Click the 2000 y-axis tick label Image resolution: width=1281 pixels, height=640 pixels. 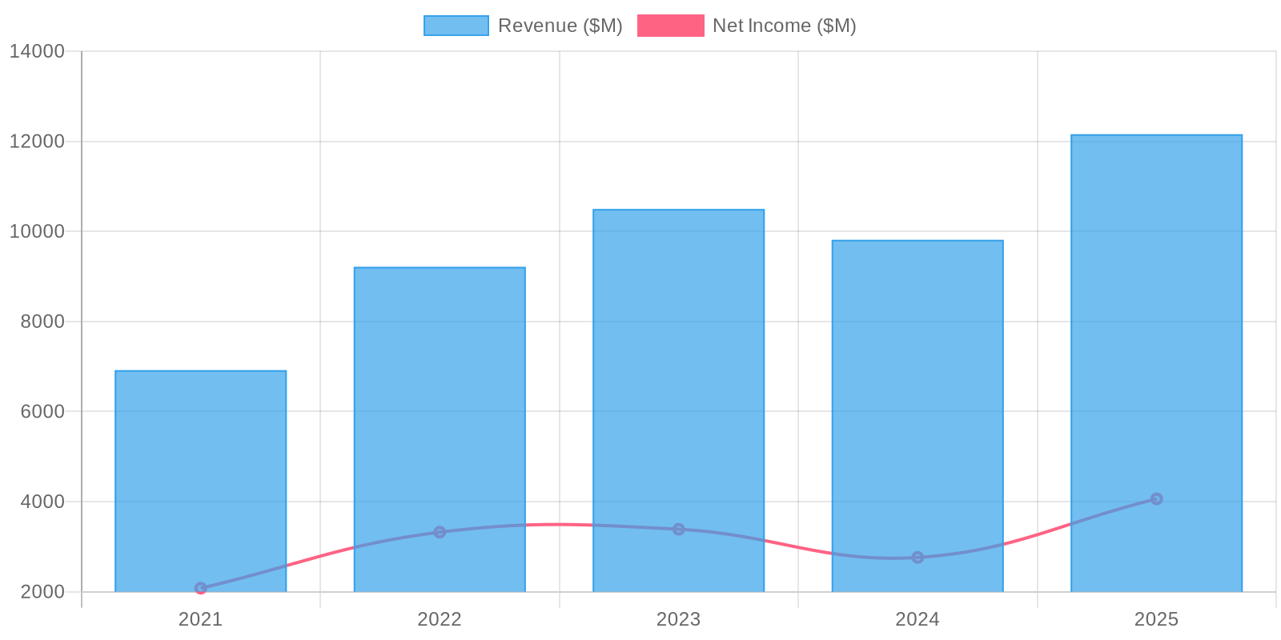point(42,592)
